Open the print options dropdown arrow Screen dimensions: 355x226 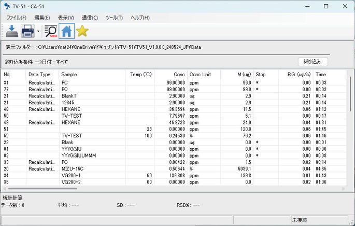38,32
